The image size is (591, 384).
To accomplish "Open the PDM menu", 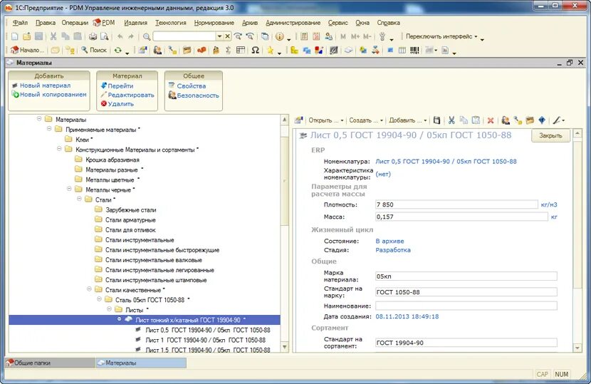I will pyautogui.click(x=104, y=23).
